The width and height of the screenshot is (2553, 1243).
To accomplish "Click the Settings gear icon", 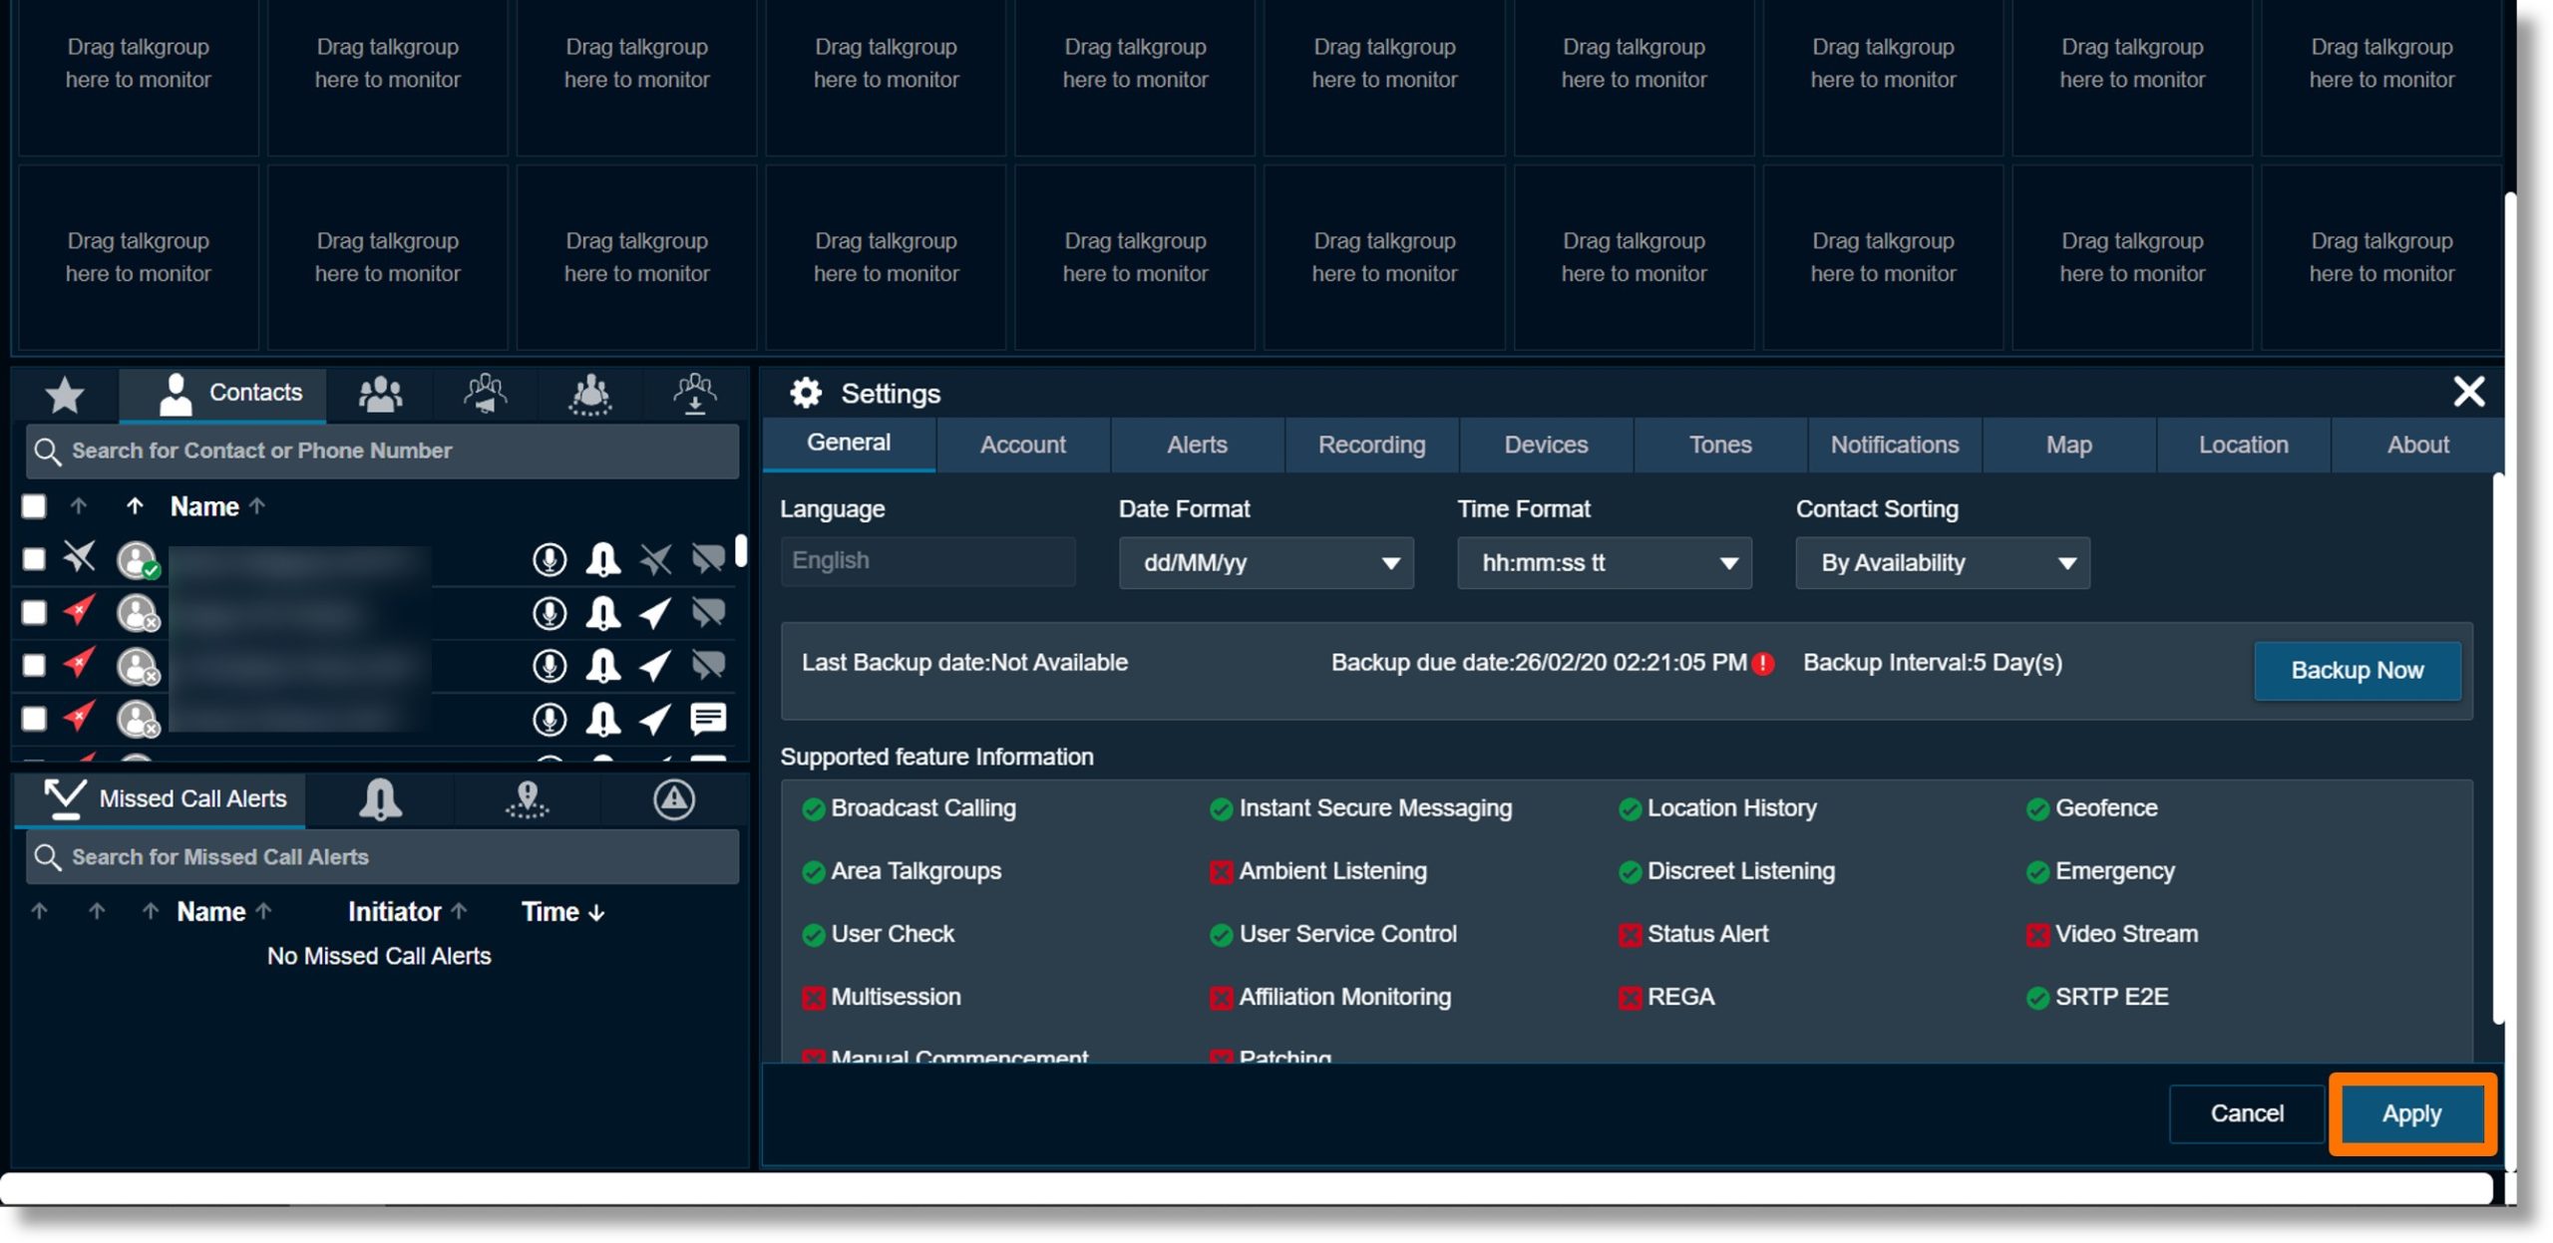I will (x=806, y=394).
